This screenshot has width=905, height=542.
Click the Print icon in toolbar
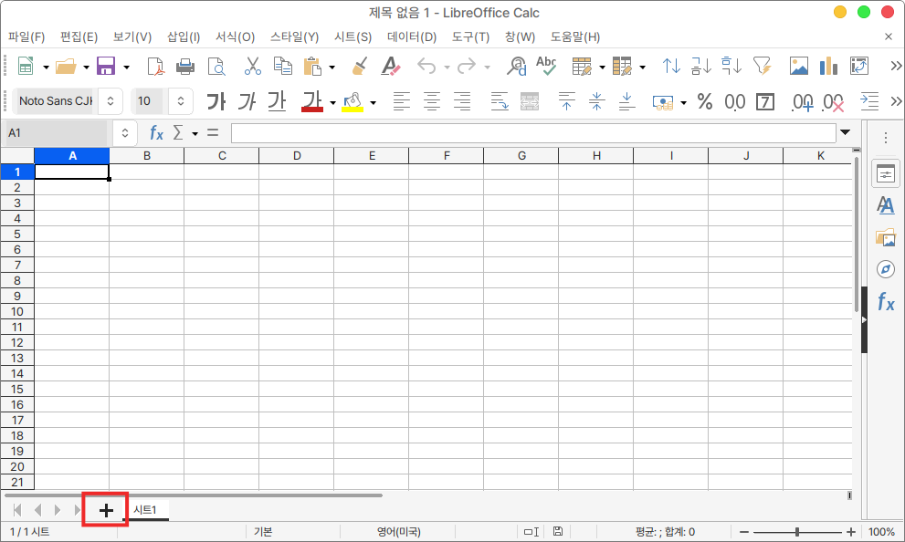point(185,66)
